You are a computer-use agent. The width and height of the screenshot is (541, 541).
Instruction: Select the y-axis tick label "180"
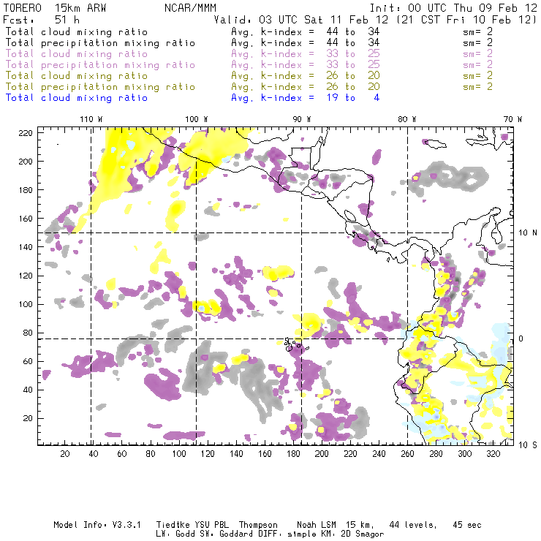26,190
